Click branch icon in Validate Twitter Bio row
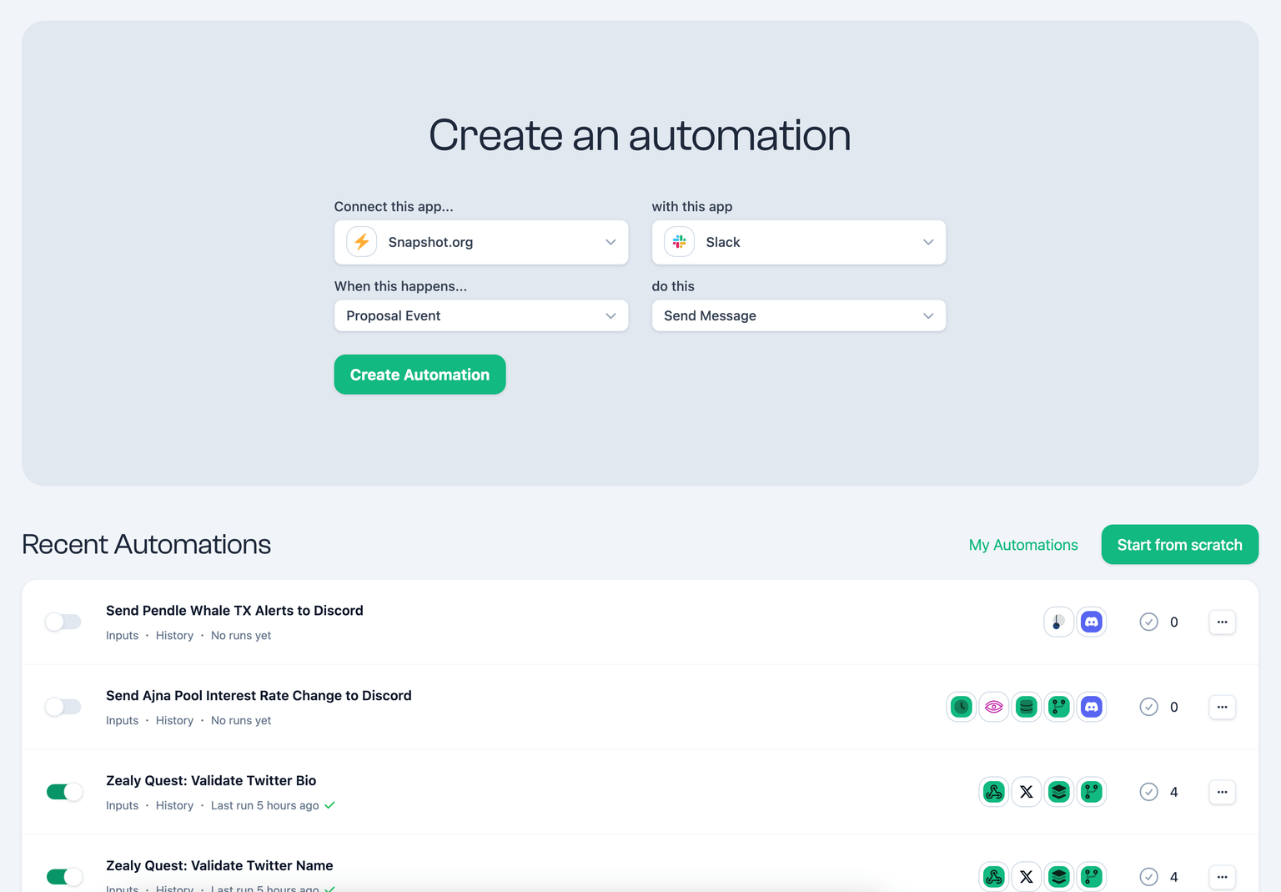 coord(1092,792)
